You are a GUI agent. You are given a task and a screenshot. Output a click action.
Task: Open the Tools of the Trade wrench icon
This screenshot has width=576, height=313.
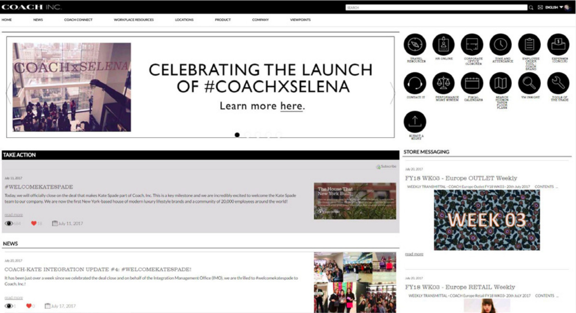click(x=558, y=83)
